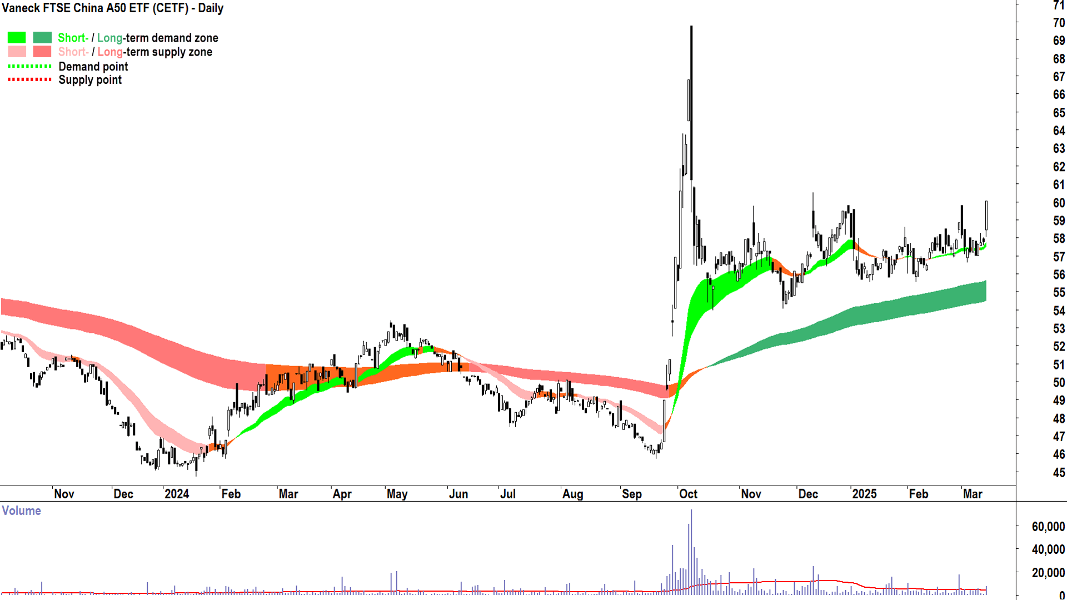Image resolution: width=1067 pixels, height=600 pixels.
Task: Click the 2025 label on the time axis
Action: coord(864,494)
